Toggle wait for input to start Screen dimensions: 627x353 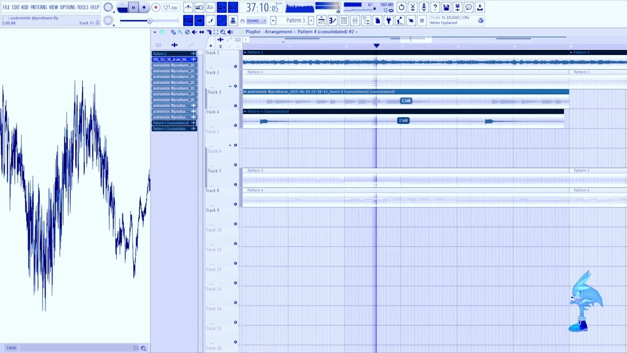[199, 7]
